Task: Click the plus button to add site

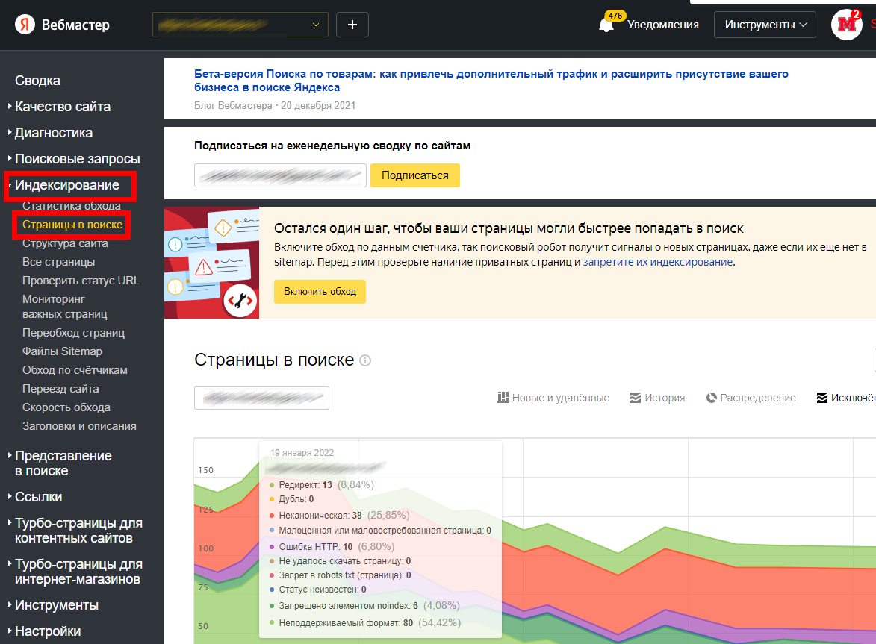Action: pos(352,25)
